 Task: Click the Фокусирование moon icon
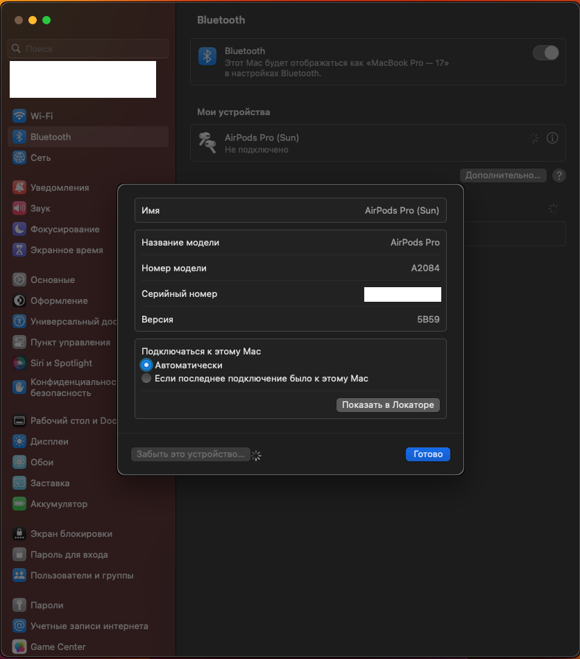coord(19,229)
